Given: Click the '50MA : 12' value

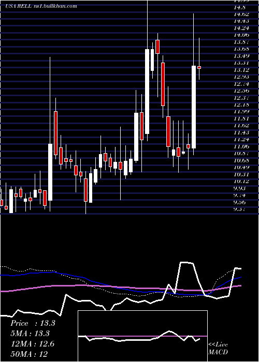Looking at the screenshot, I should 30,354.
